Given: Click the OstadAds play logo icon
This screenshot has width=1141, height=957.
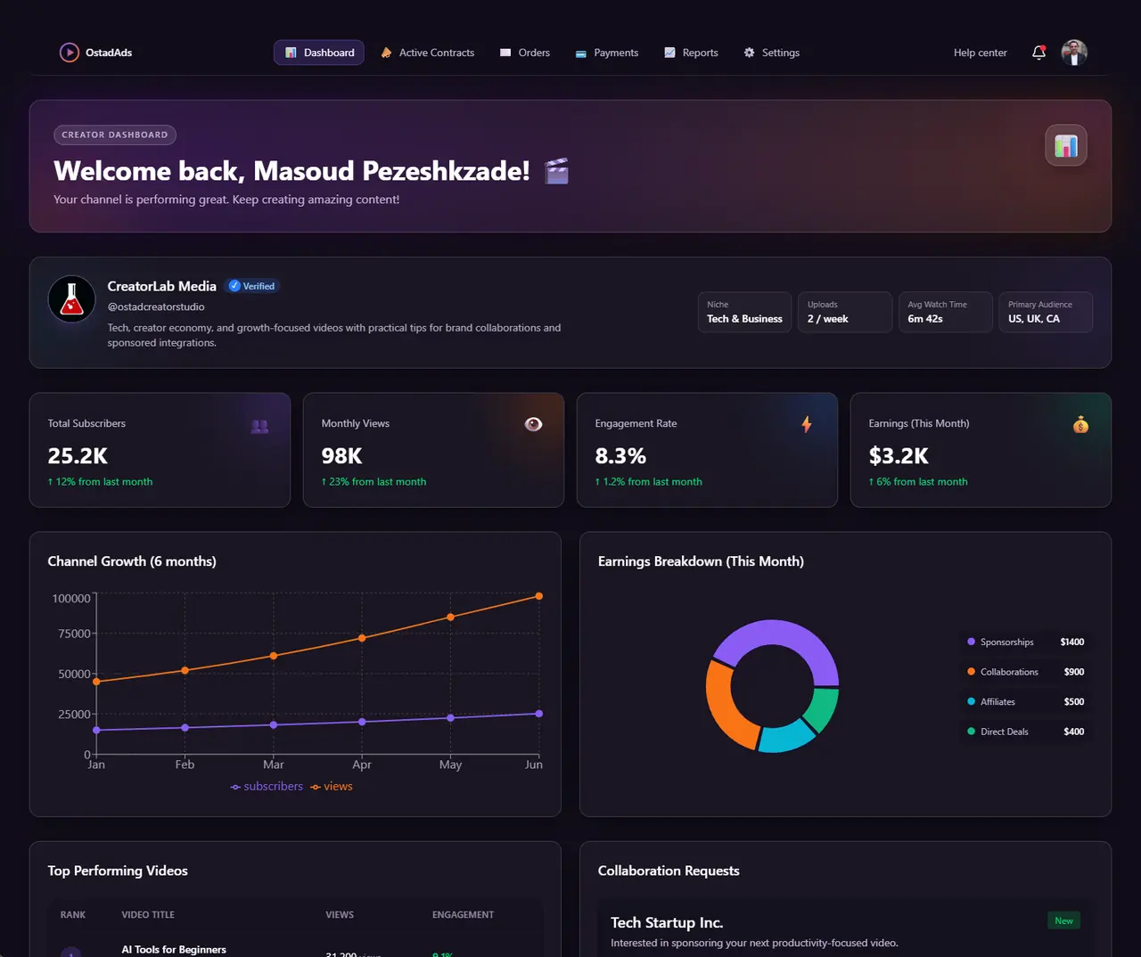Looking at the screenshot, I should point(69,53).
